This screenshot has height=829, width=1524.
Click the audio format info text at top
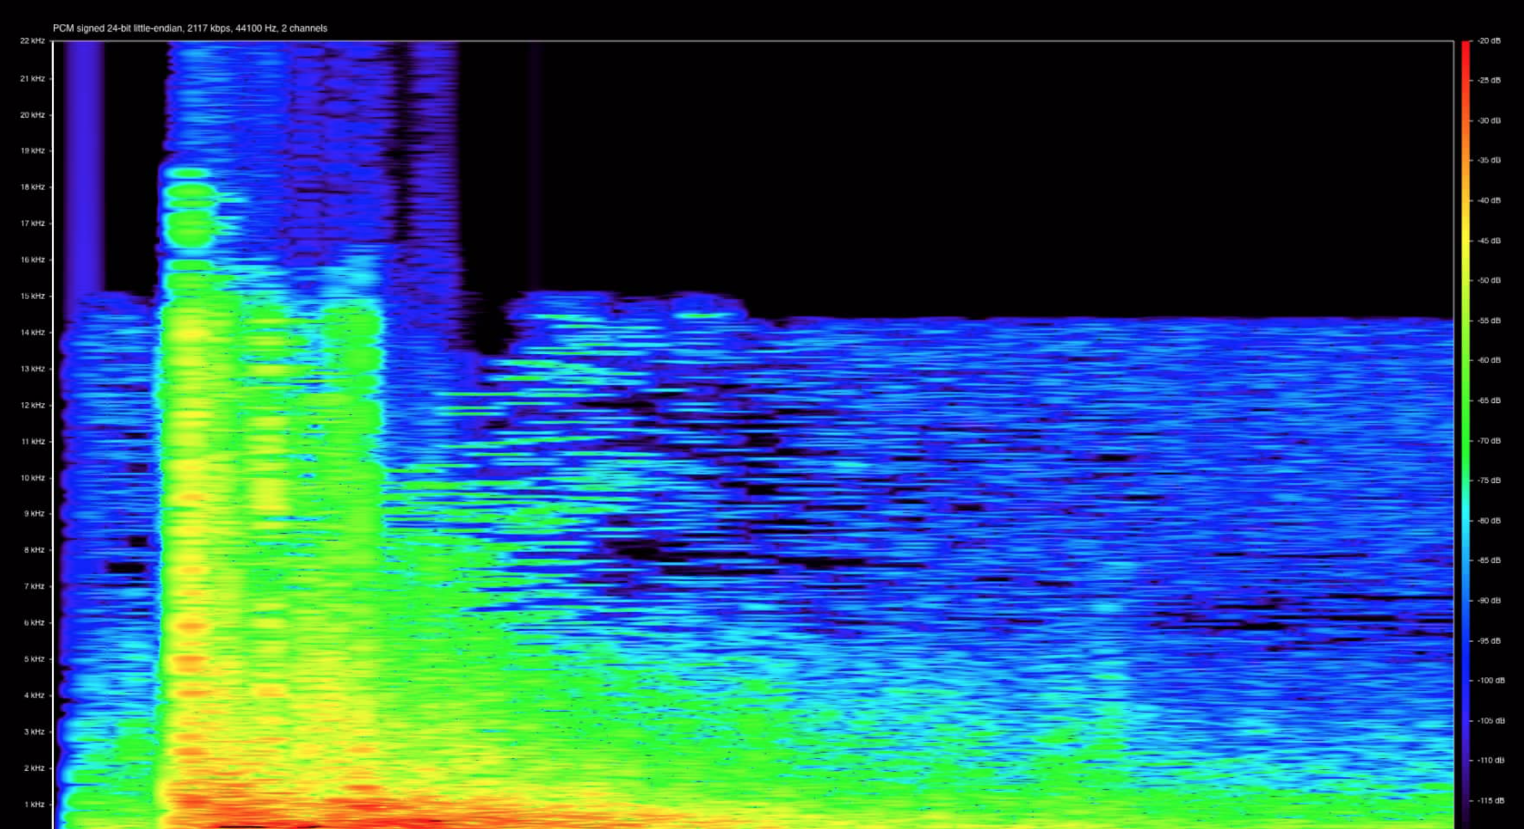pyautogui.click(x=190, y=28)
